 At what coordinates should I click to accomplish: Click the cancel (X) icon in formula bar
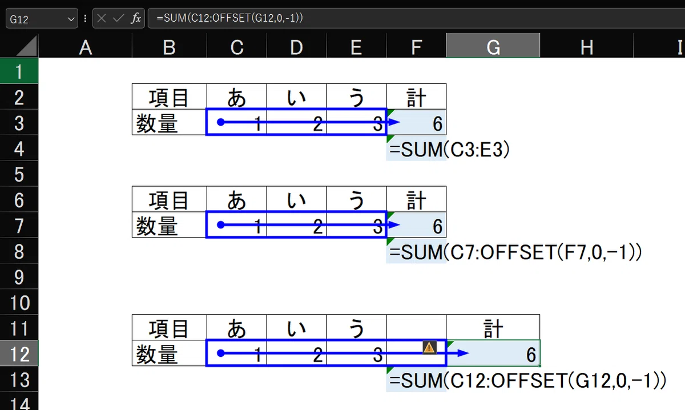coord(102,18)
